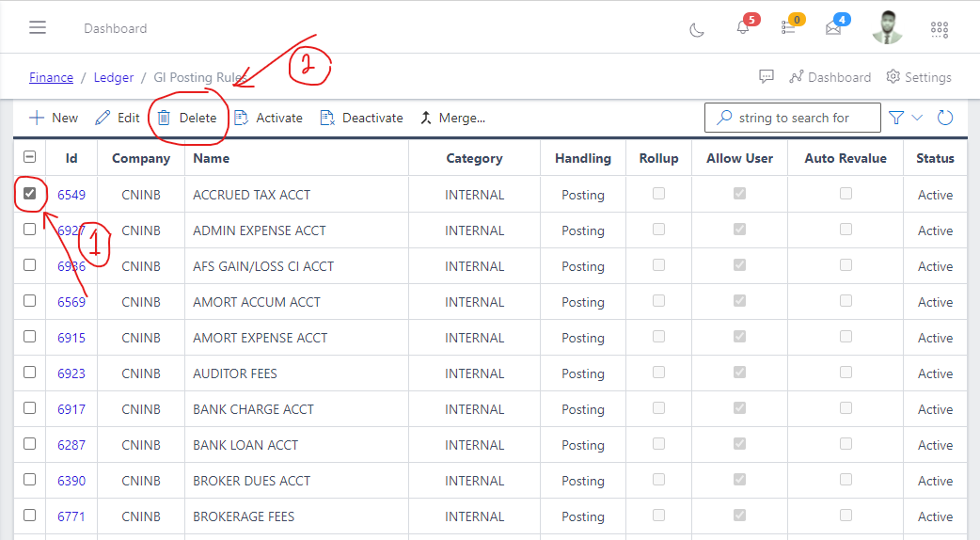Open the user profile avatar
The width and height of the screenshot is (980, 540).
pos(888,27)
